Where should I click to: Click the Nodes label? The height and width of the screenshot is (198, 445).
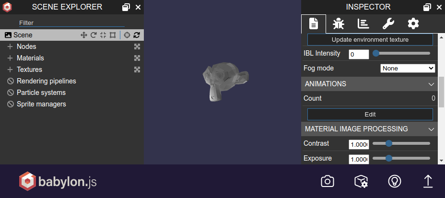click(26, 47)
